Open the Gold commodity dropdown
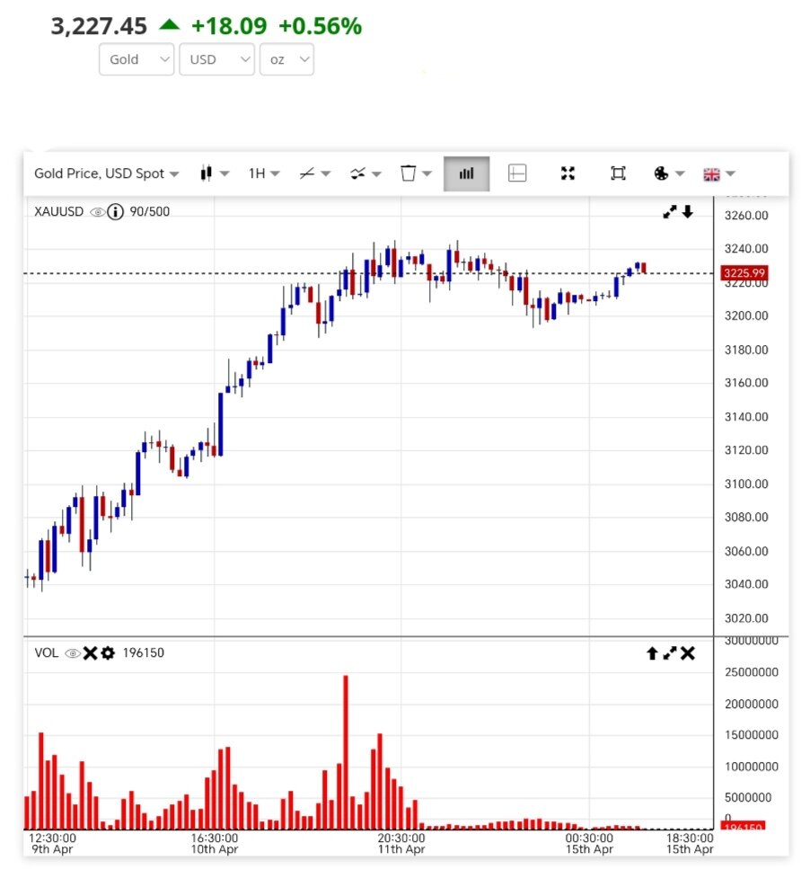 click(x=136, y=59)
